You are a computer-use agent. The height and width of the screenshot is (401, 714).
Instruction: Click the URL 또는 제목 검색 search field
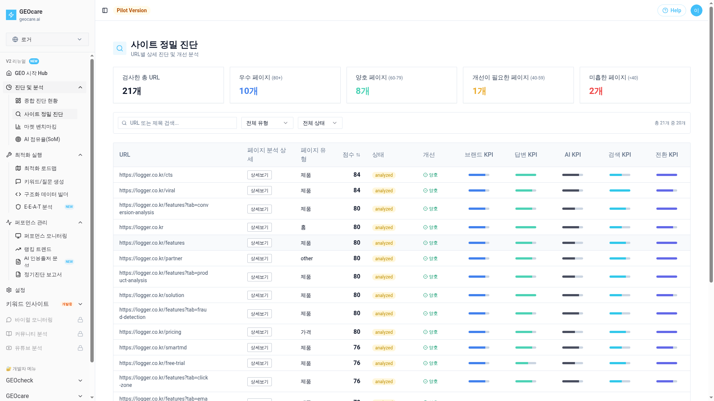[177, 123]
